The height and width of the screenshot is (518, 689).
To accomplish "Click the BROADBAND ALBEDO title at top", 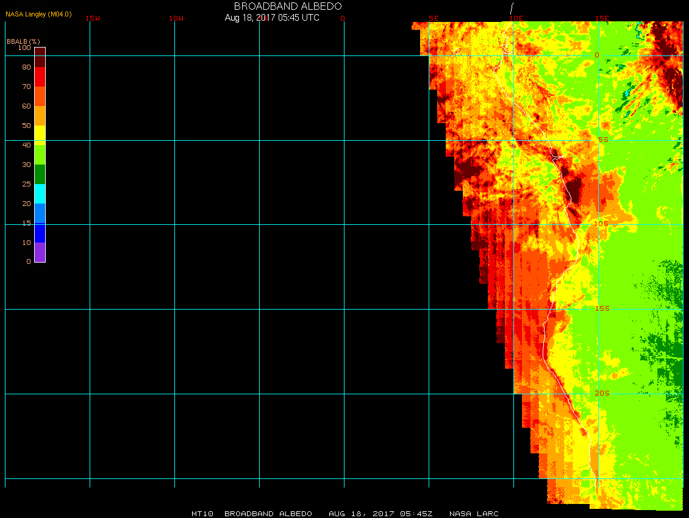I will [x=288, y=6].
